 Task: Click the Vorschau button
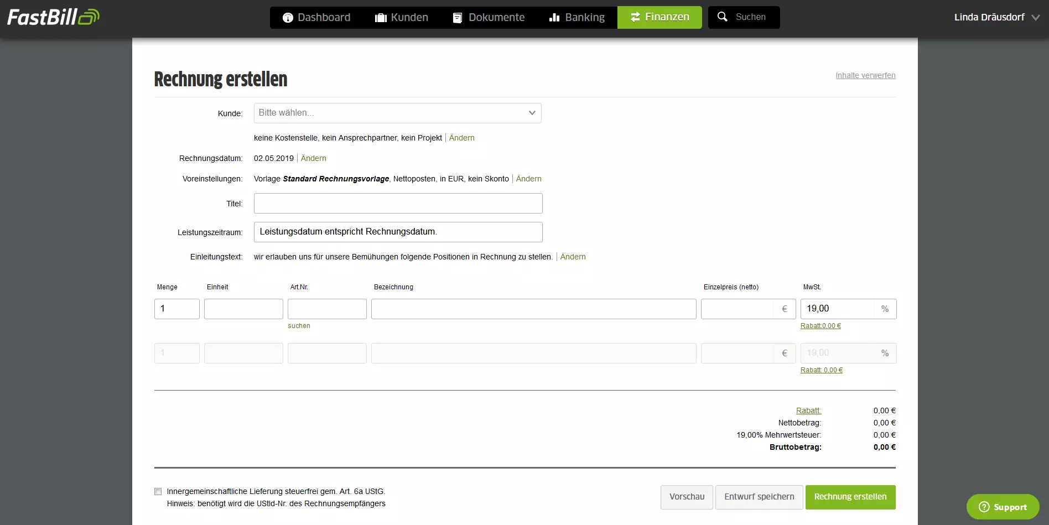click(687, 497)
